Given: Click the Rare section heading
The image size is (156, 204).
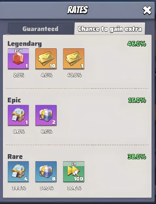Looking at the screenshot, I should (15, 157).
